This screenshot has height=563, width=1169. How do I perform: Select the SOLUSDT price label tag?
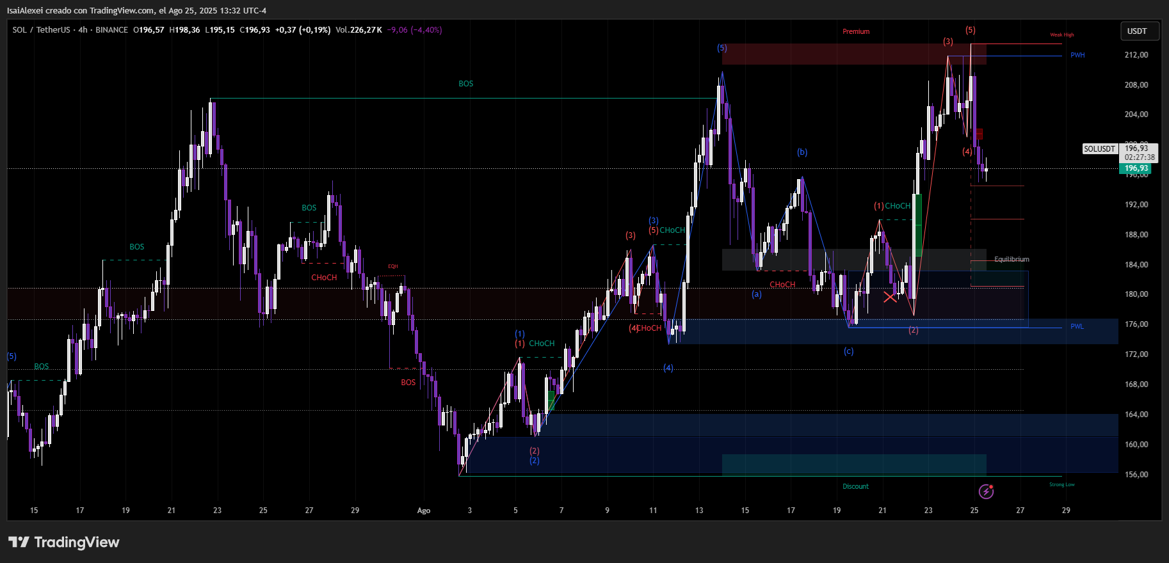[x=1099, y=149]
